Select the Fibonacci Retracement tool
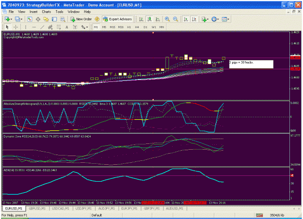This screenshot has height=219, width=303. [59, 27]
